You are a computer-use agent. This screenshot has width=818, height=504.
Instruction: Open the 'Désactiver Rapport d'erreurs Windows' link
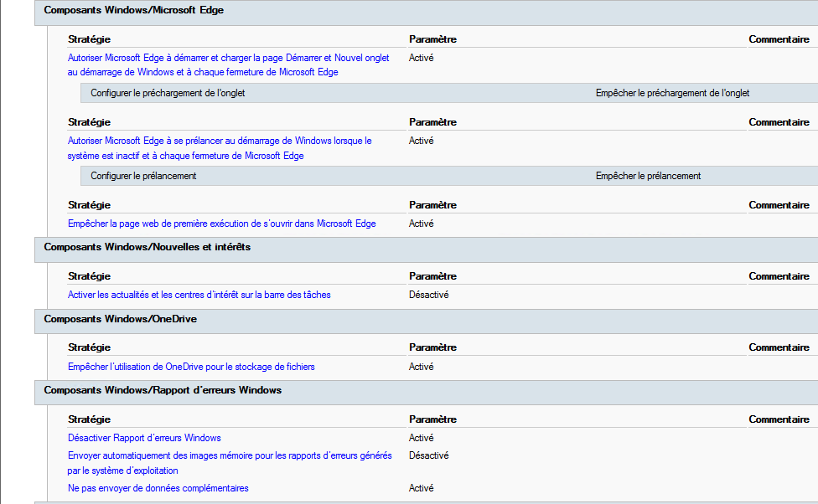[144, 439]
